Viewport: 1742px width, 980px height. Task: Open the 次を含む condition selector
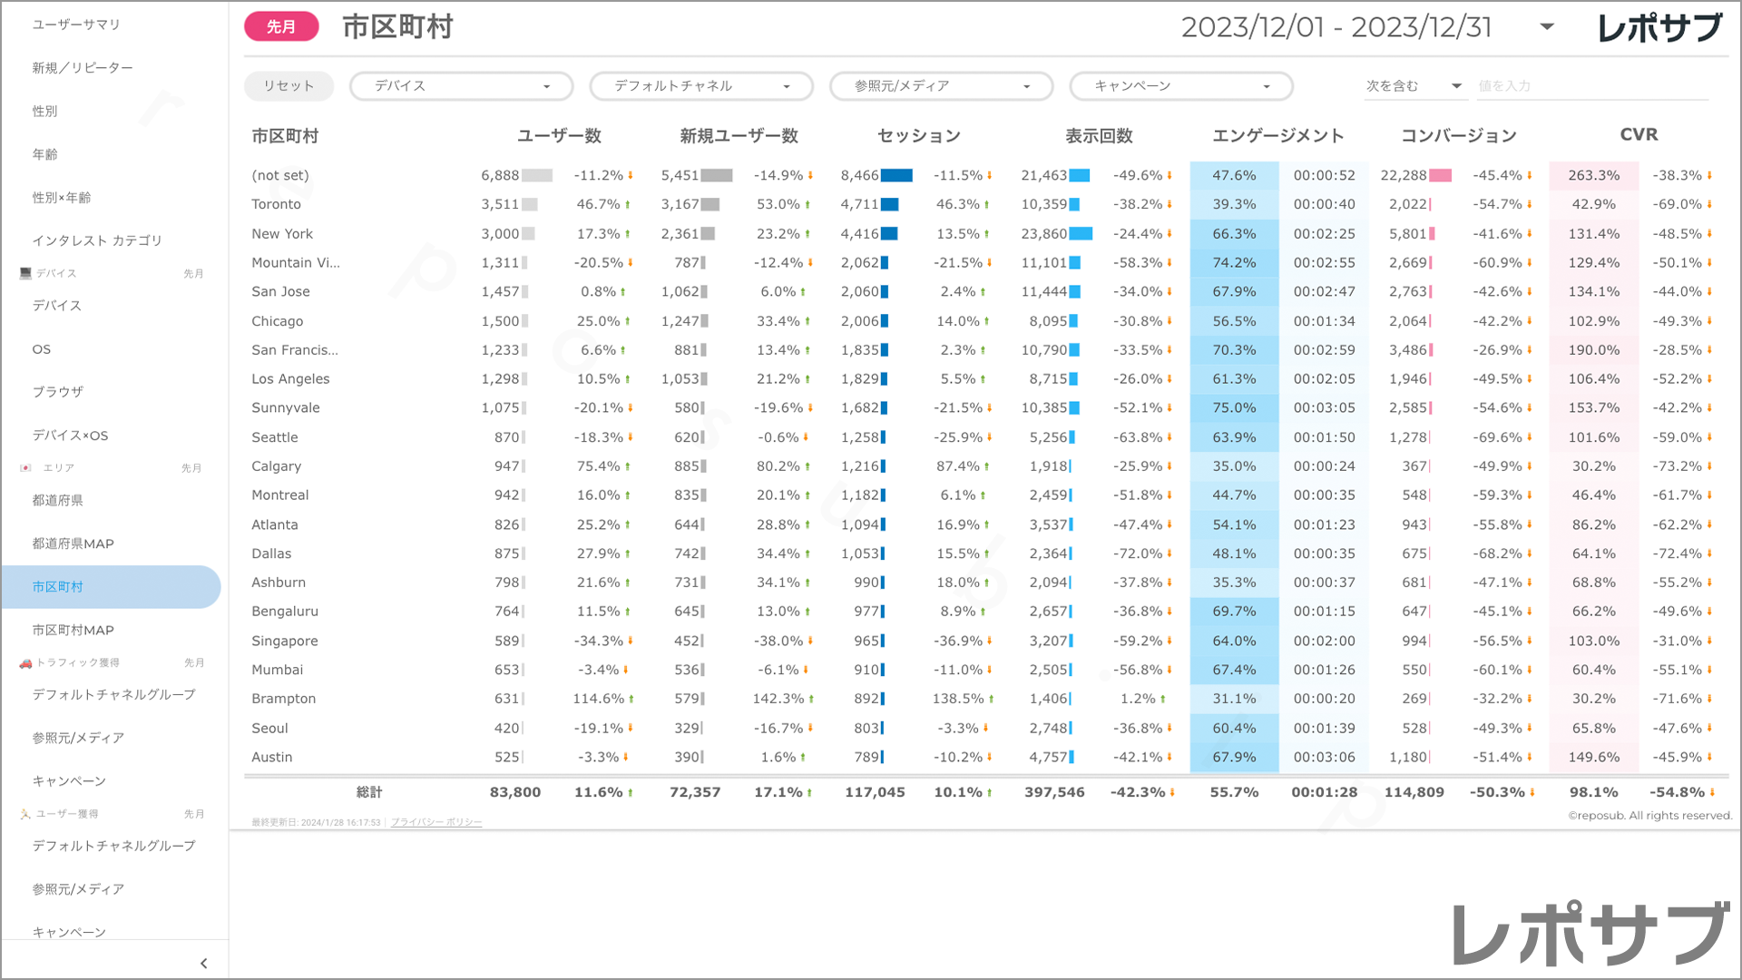[1414, 86]
